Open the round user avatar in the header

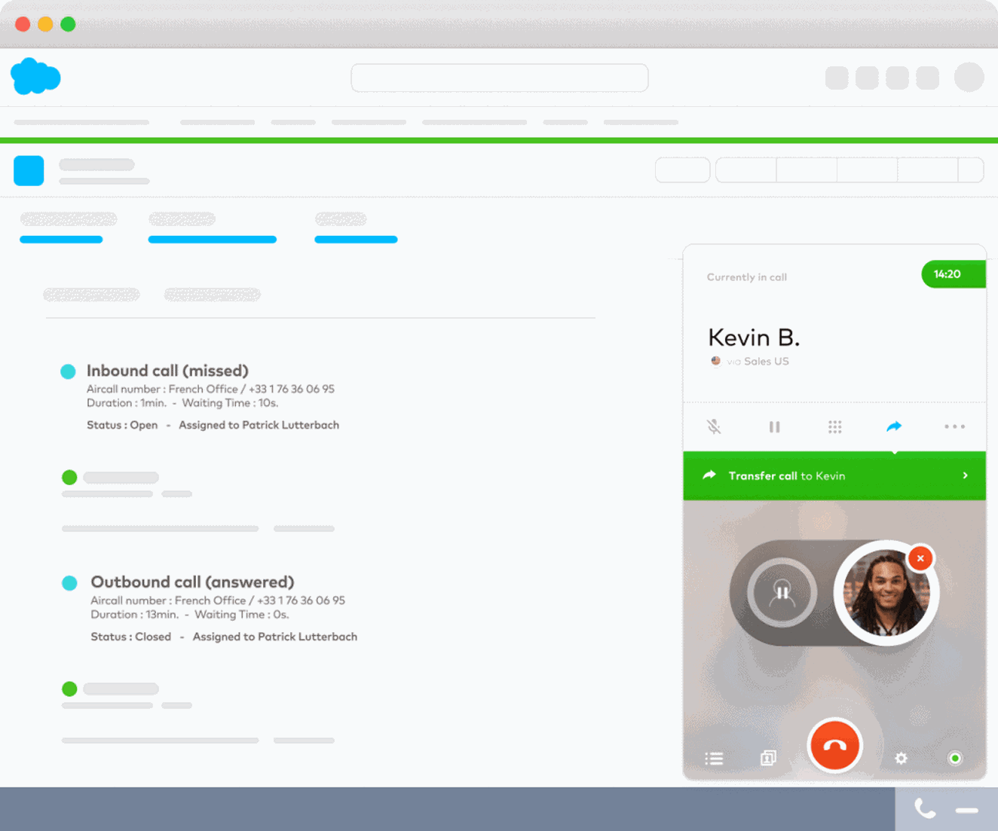pyautogui.click(x=969, y=77)
